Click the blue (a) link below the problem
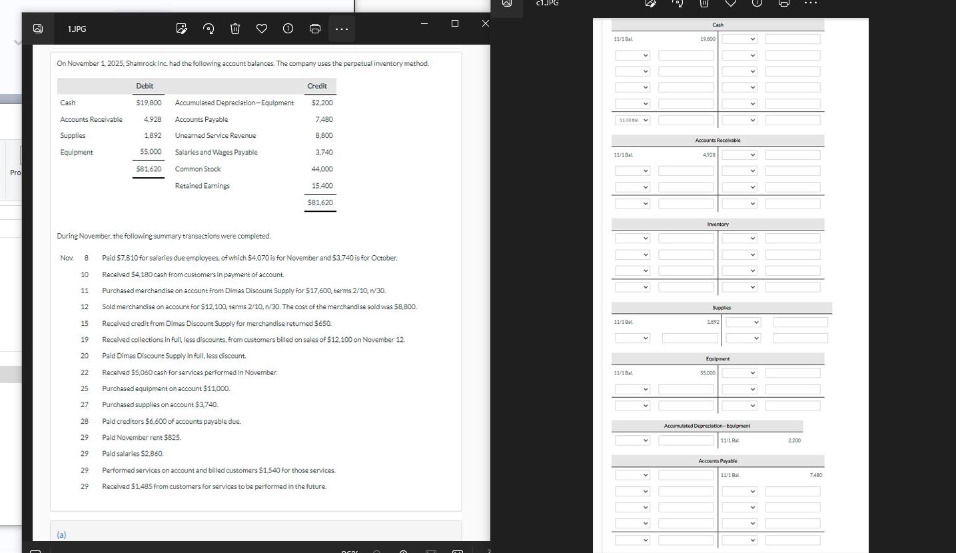The image size is (956, 553). 61,534
